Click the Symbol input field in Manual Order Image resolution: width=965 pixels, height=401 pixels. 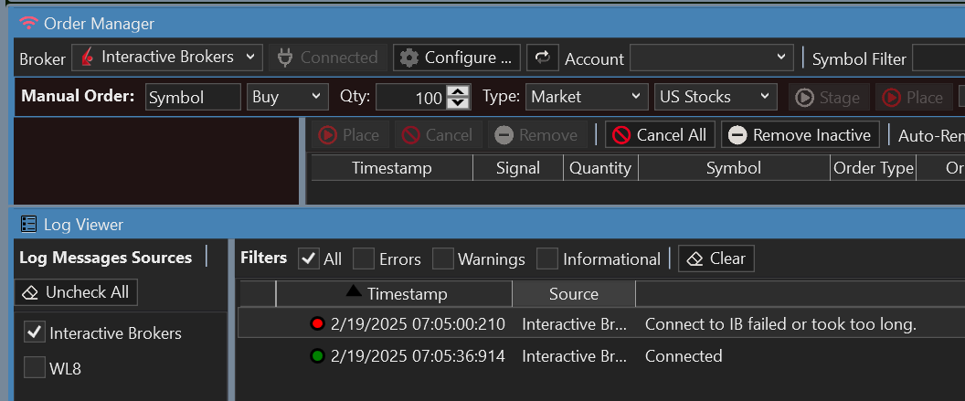pos(193,97)
